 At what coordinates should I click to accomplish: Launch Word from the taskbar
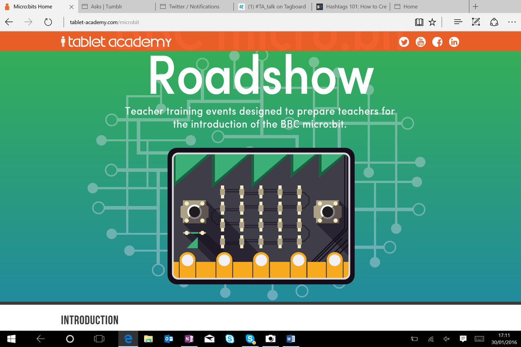pos(290,339)
